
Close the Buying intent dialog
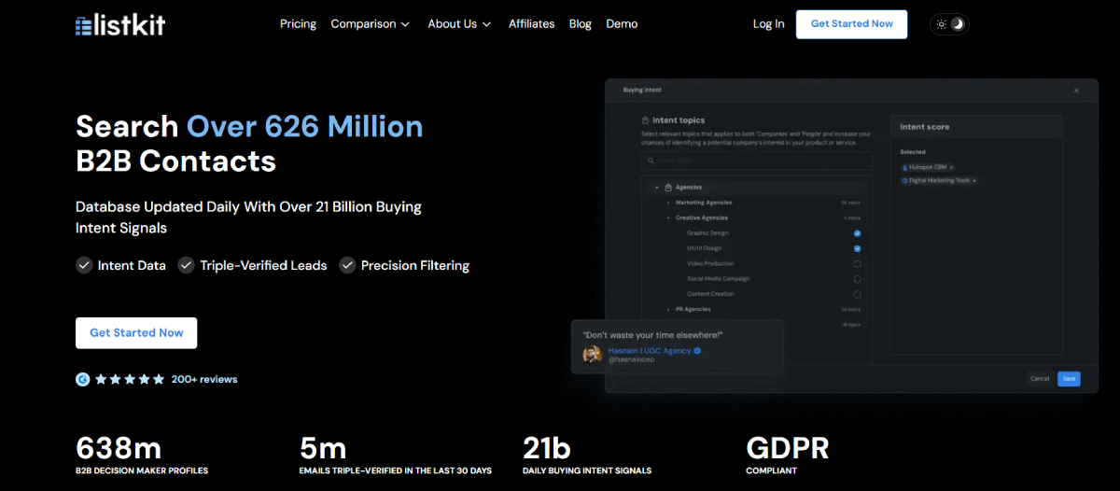click(1076, 91)
